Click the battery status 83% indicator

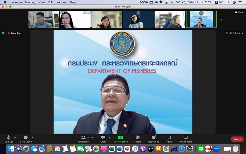coord(193,2)
